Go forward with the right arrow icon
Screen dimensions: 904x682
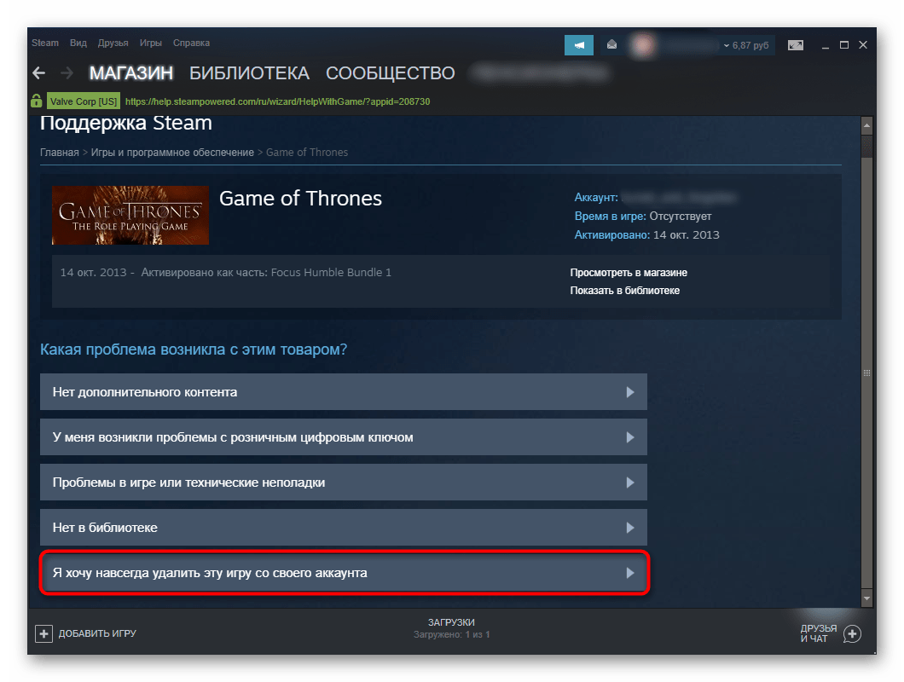click(67, 73)
